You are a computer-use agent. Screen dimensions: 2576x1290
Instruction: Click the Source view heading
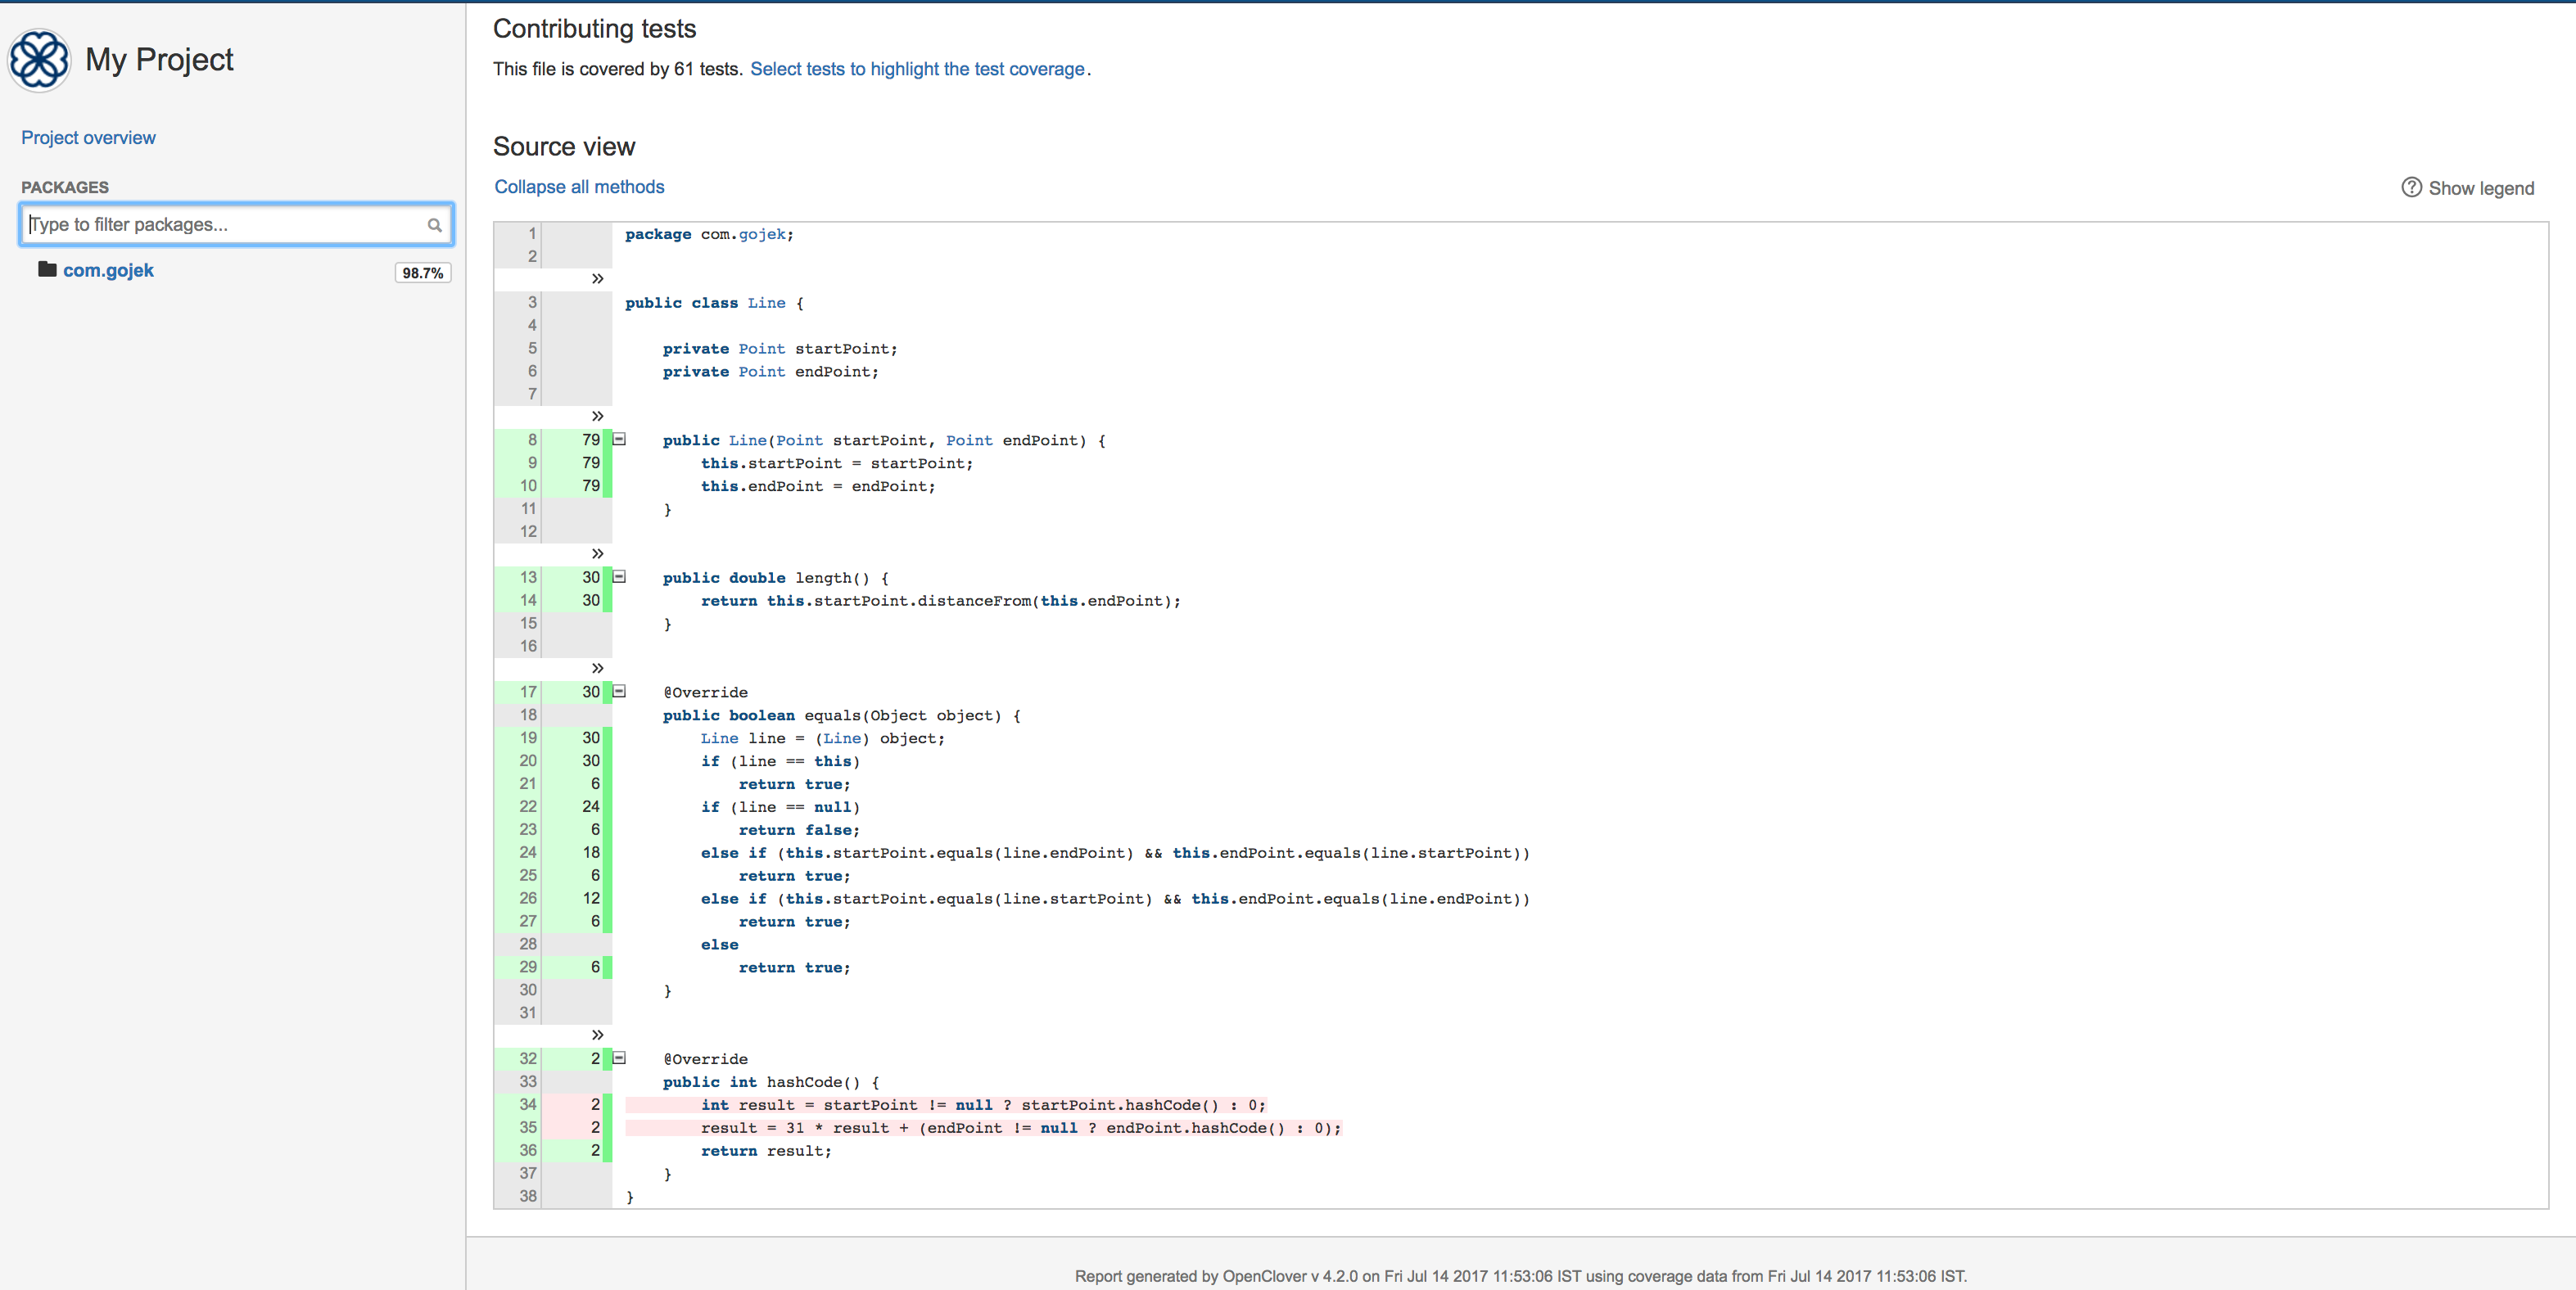coord(564,147)
